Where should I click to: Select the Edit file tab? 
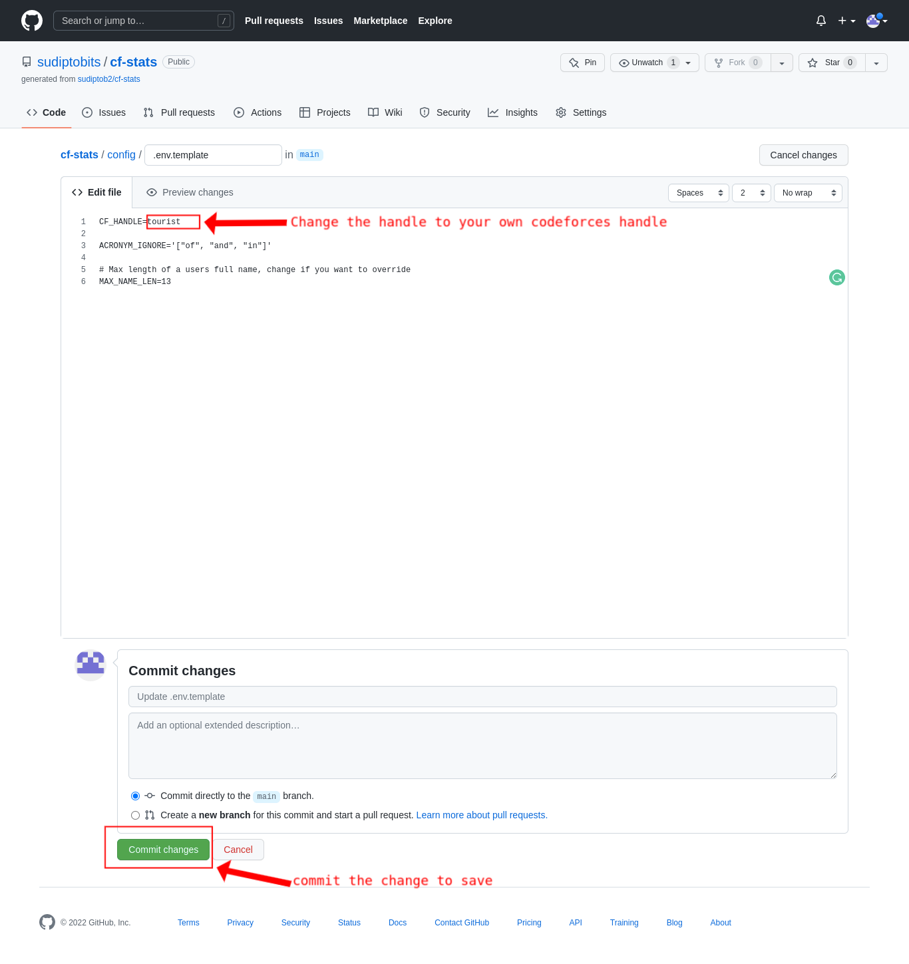coord(96,192)
